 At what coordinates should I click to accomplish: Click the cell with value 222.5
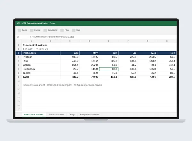[128, 57]
